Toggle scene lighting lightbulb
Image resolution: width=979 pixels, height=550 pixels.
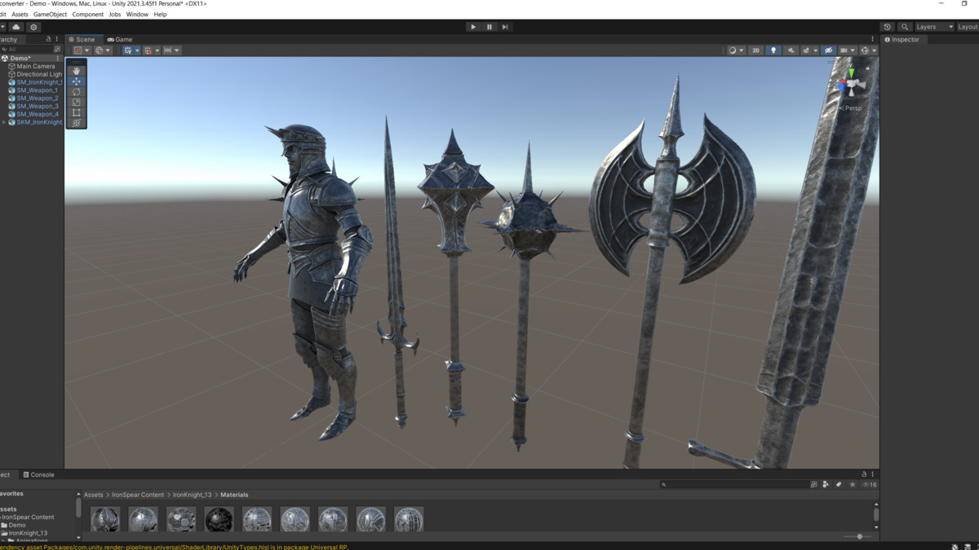[x=773, y=51]
